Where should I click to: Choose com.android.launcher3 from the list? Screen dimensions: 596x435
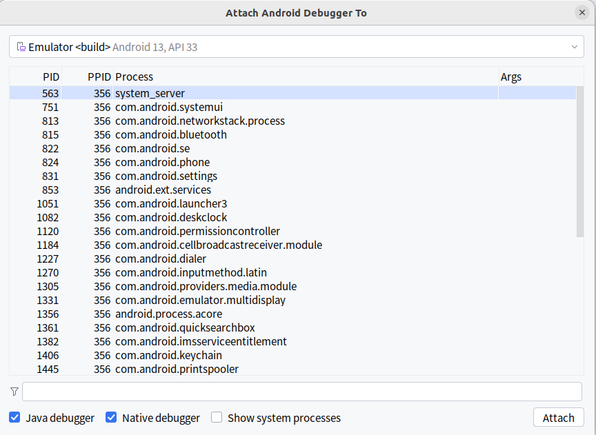[292, 203]
